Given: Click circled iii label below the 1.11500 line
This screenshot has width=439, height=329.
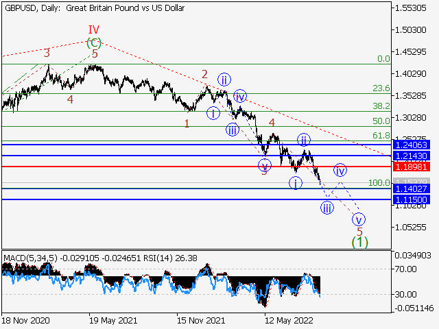Looking at the screenshot, I should [327, 208].
